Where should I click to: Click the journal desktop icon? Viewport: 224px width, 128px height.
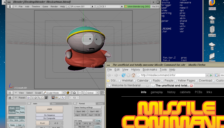pos(212,31)
